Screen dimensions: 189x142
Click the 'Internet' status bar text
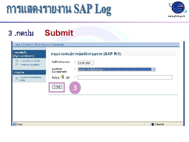tap(160, 124)
